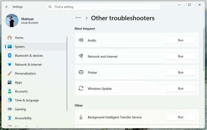Run the Network and Internet troubleshooter
Viewport: 207px width, 130px height.
click(x=181, y=56)
